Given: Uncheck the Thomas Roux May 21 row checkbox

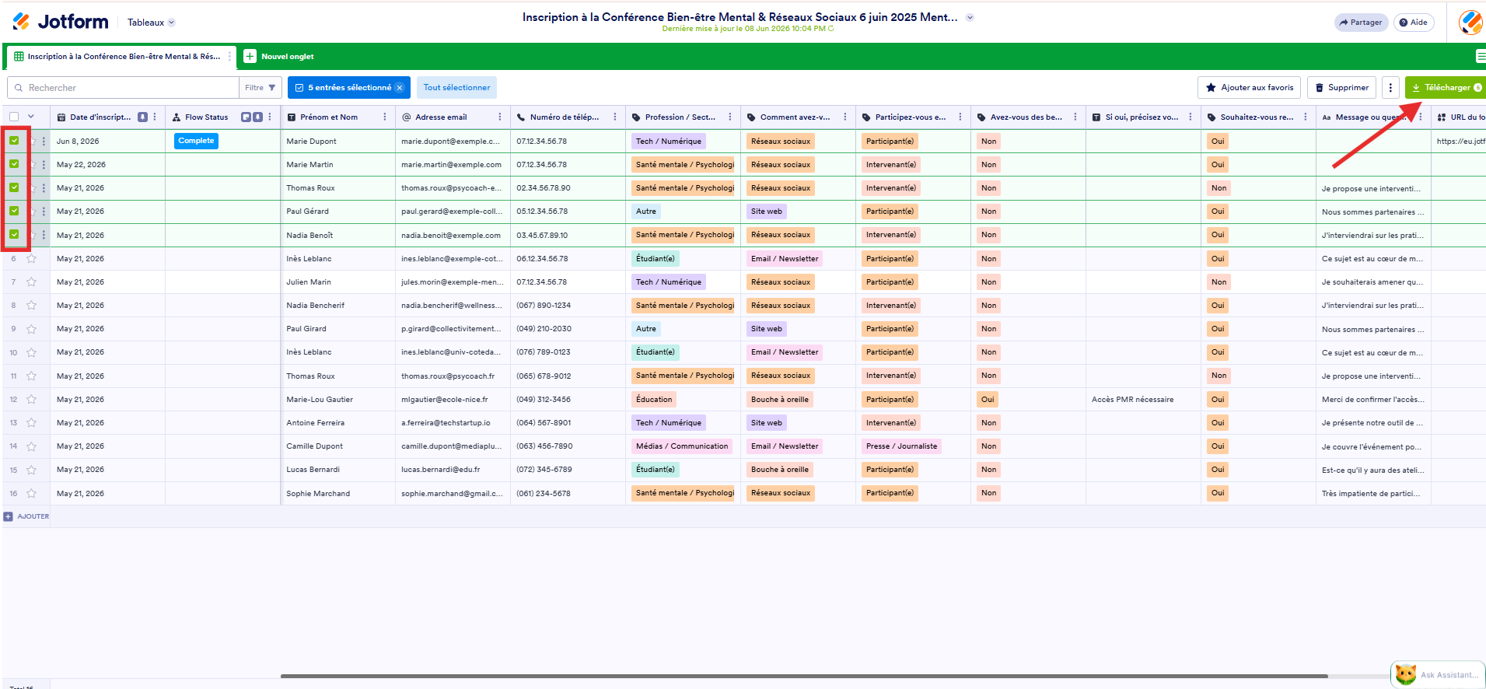Looking at the screenshot, I should coord(14,187).
